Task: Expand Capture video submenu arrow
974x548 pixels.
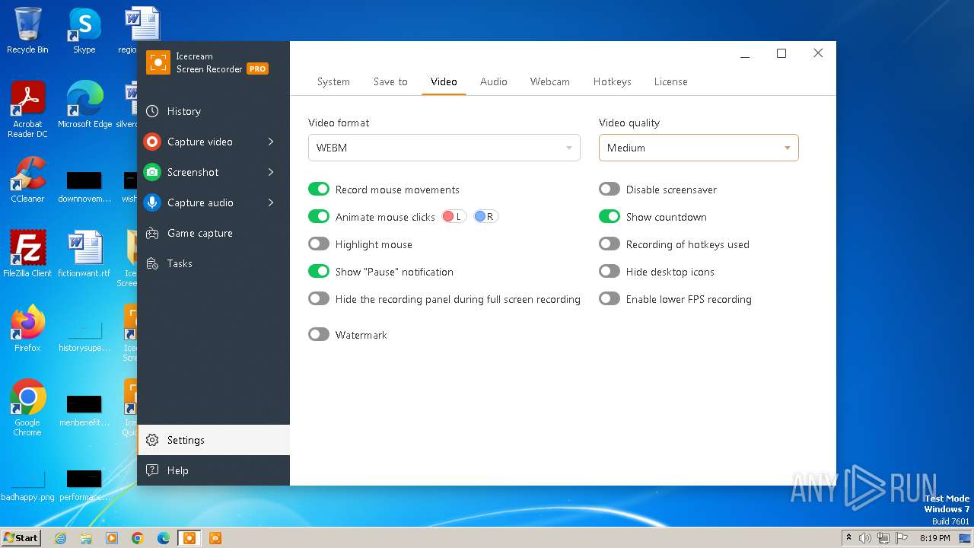Action: 271,142
